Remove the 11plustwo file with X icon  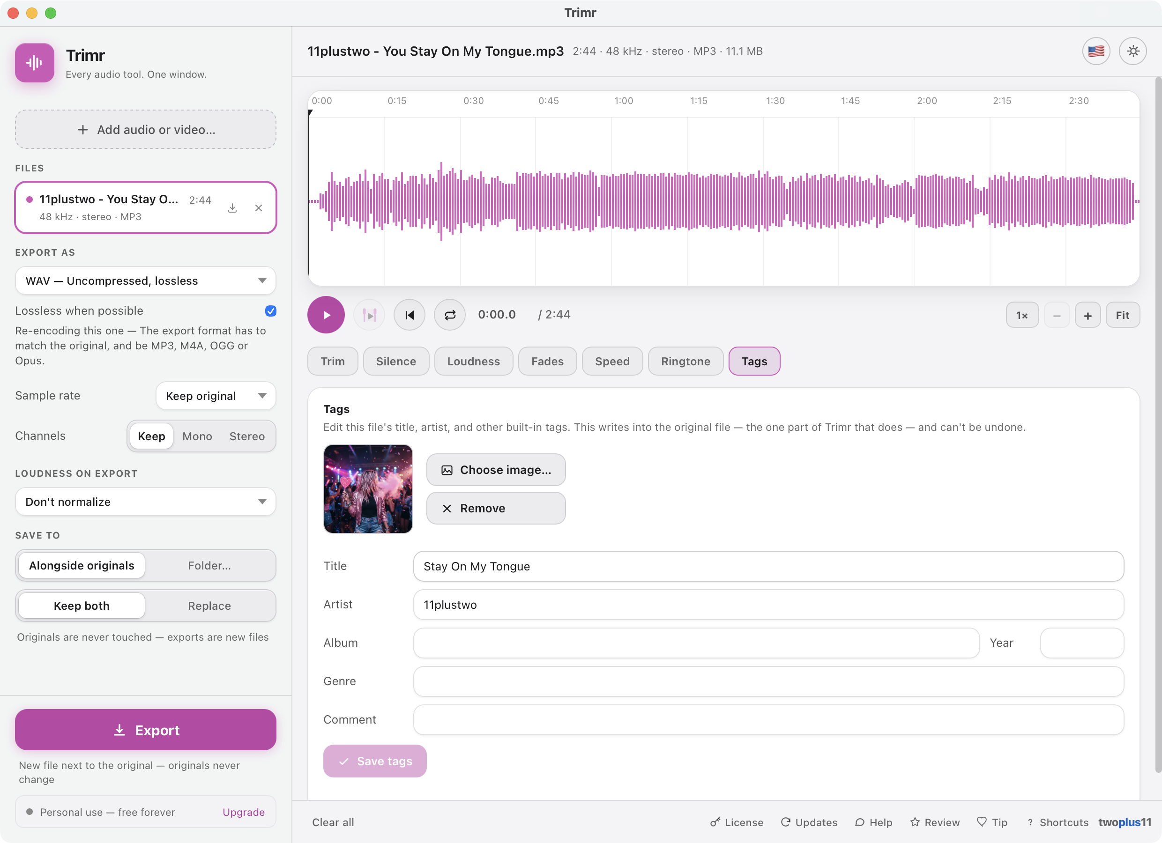[x=259, y=208]
